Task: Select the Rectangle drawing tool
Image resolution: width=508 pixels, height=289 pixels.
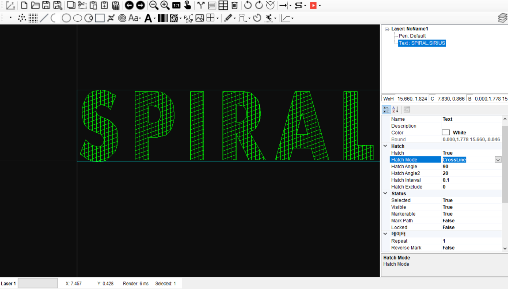Action: pos(100,18)
